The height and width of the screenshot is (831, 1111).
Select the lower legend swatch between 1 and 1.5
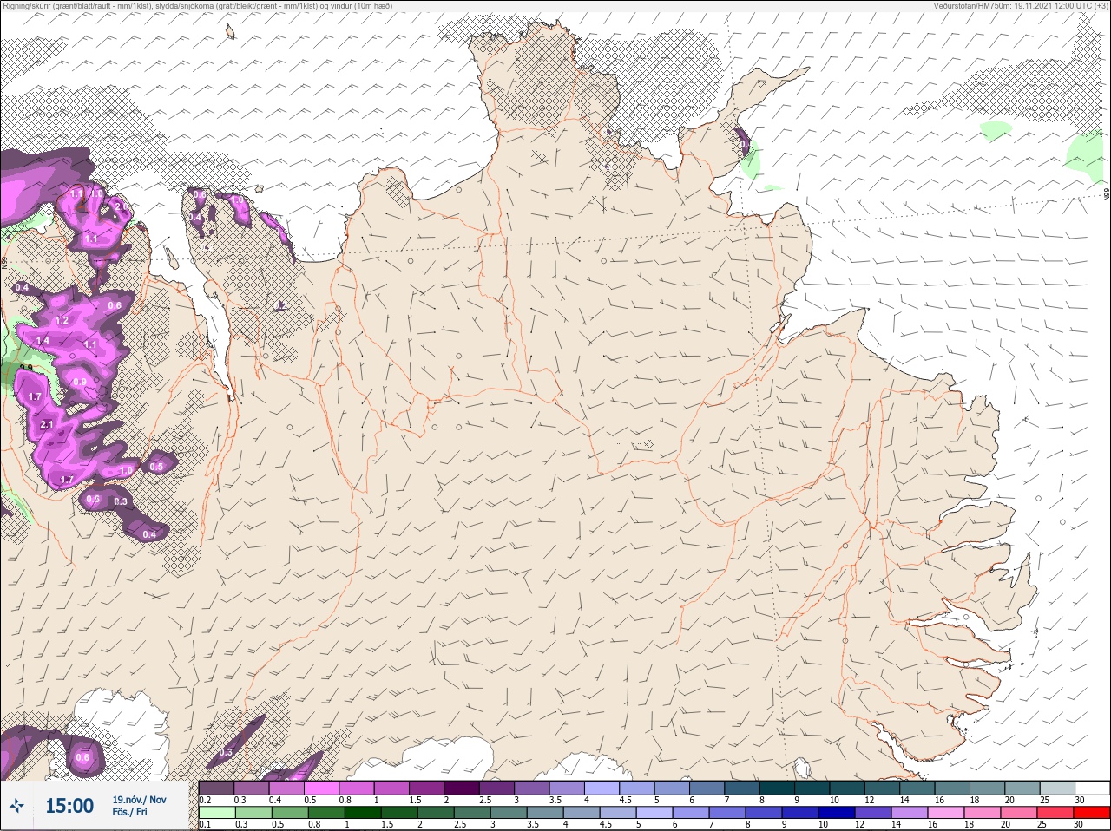point(365,813)
